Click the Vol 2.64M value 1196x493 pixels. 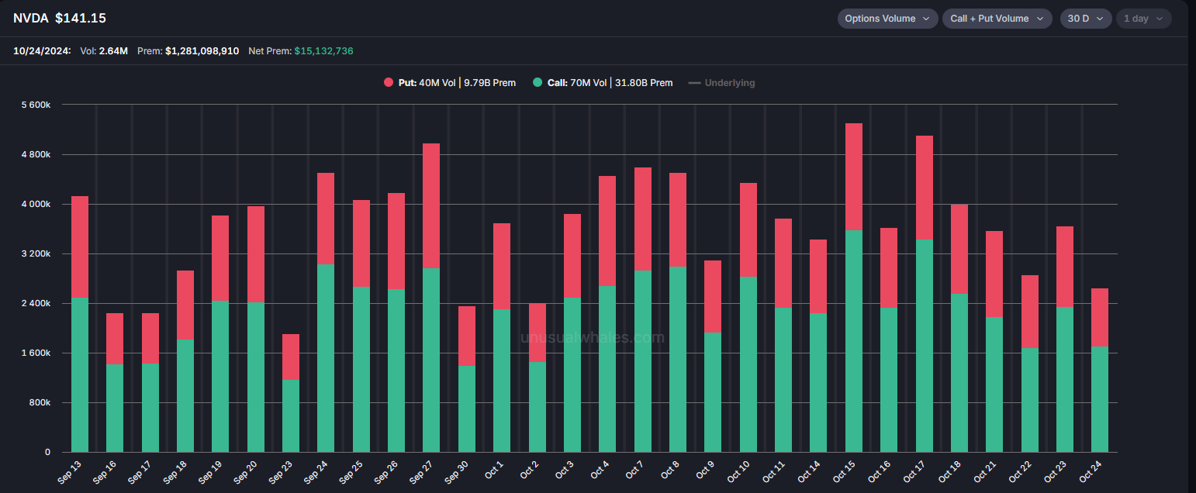(x=114, y=50)
